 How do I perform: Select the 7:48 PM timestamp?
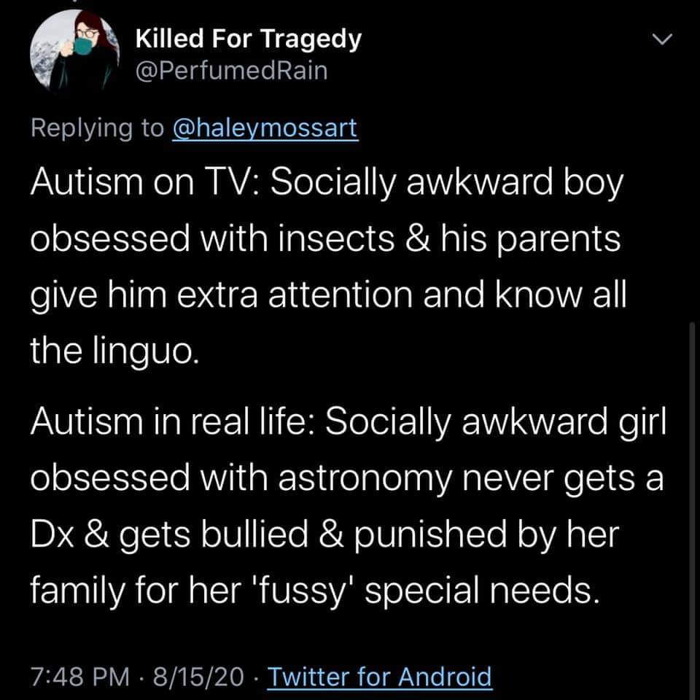pyautogui.click(x=80, y=677)
